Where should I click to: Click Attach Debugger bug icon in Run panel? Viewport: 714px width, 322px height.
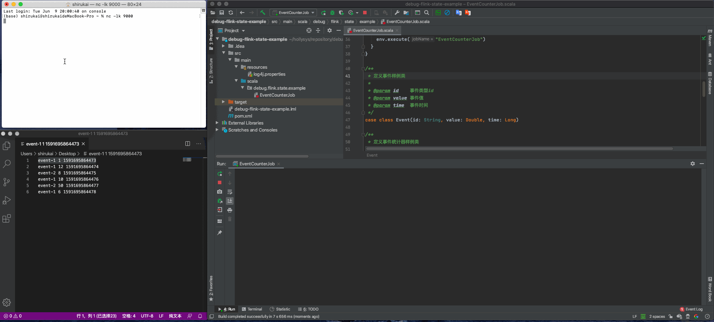[x=220, y=201]
